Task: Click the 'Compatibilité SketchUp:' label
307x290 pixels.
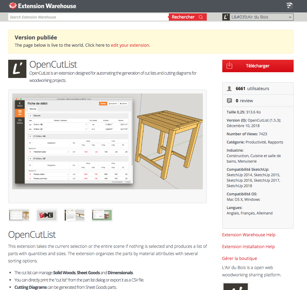Action: click(x=248, y=169)
